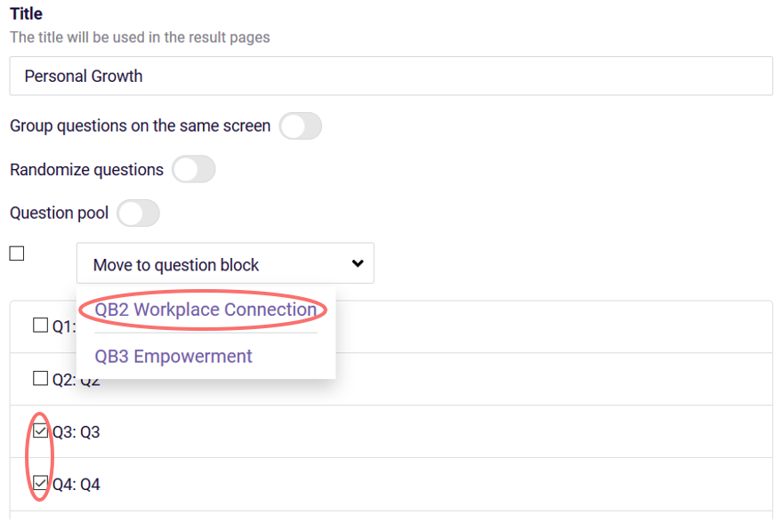Uncheck the Q3 question checkbox

click(39, 431)
